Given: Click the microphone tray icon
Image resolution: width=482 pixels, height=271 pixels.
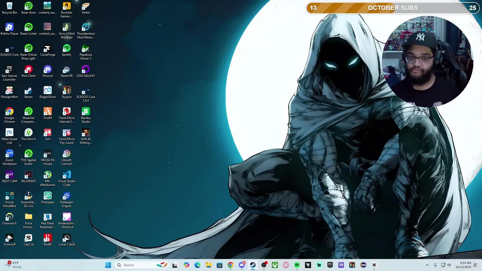Looking at the screenshot, I should 435,265.
